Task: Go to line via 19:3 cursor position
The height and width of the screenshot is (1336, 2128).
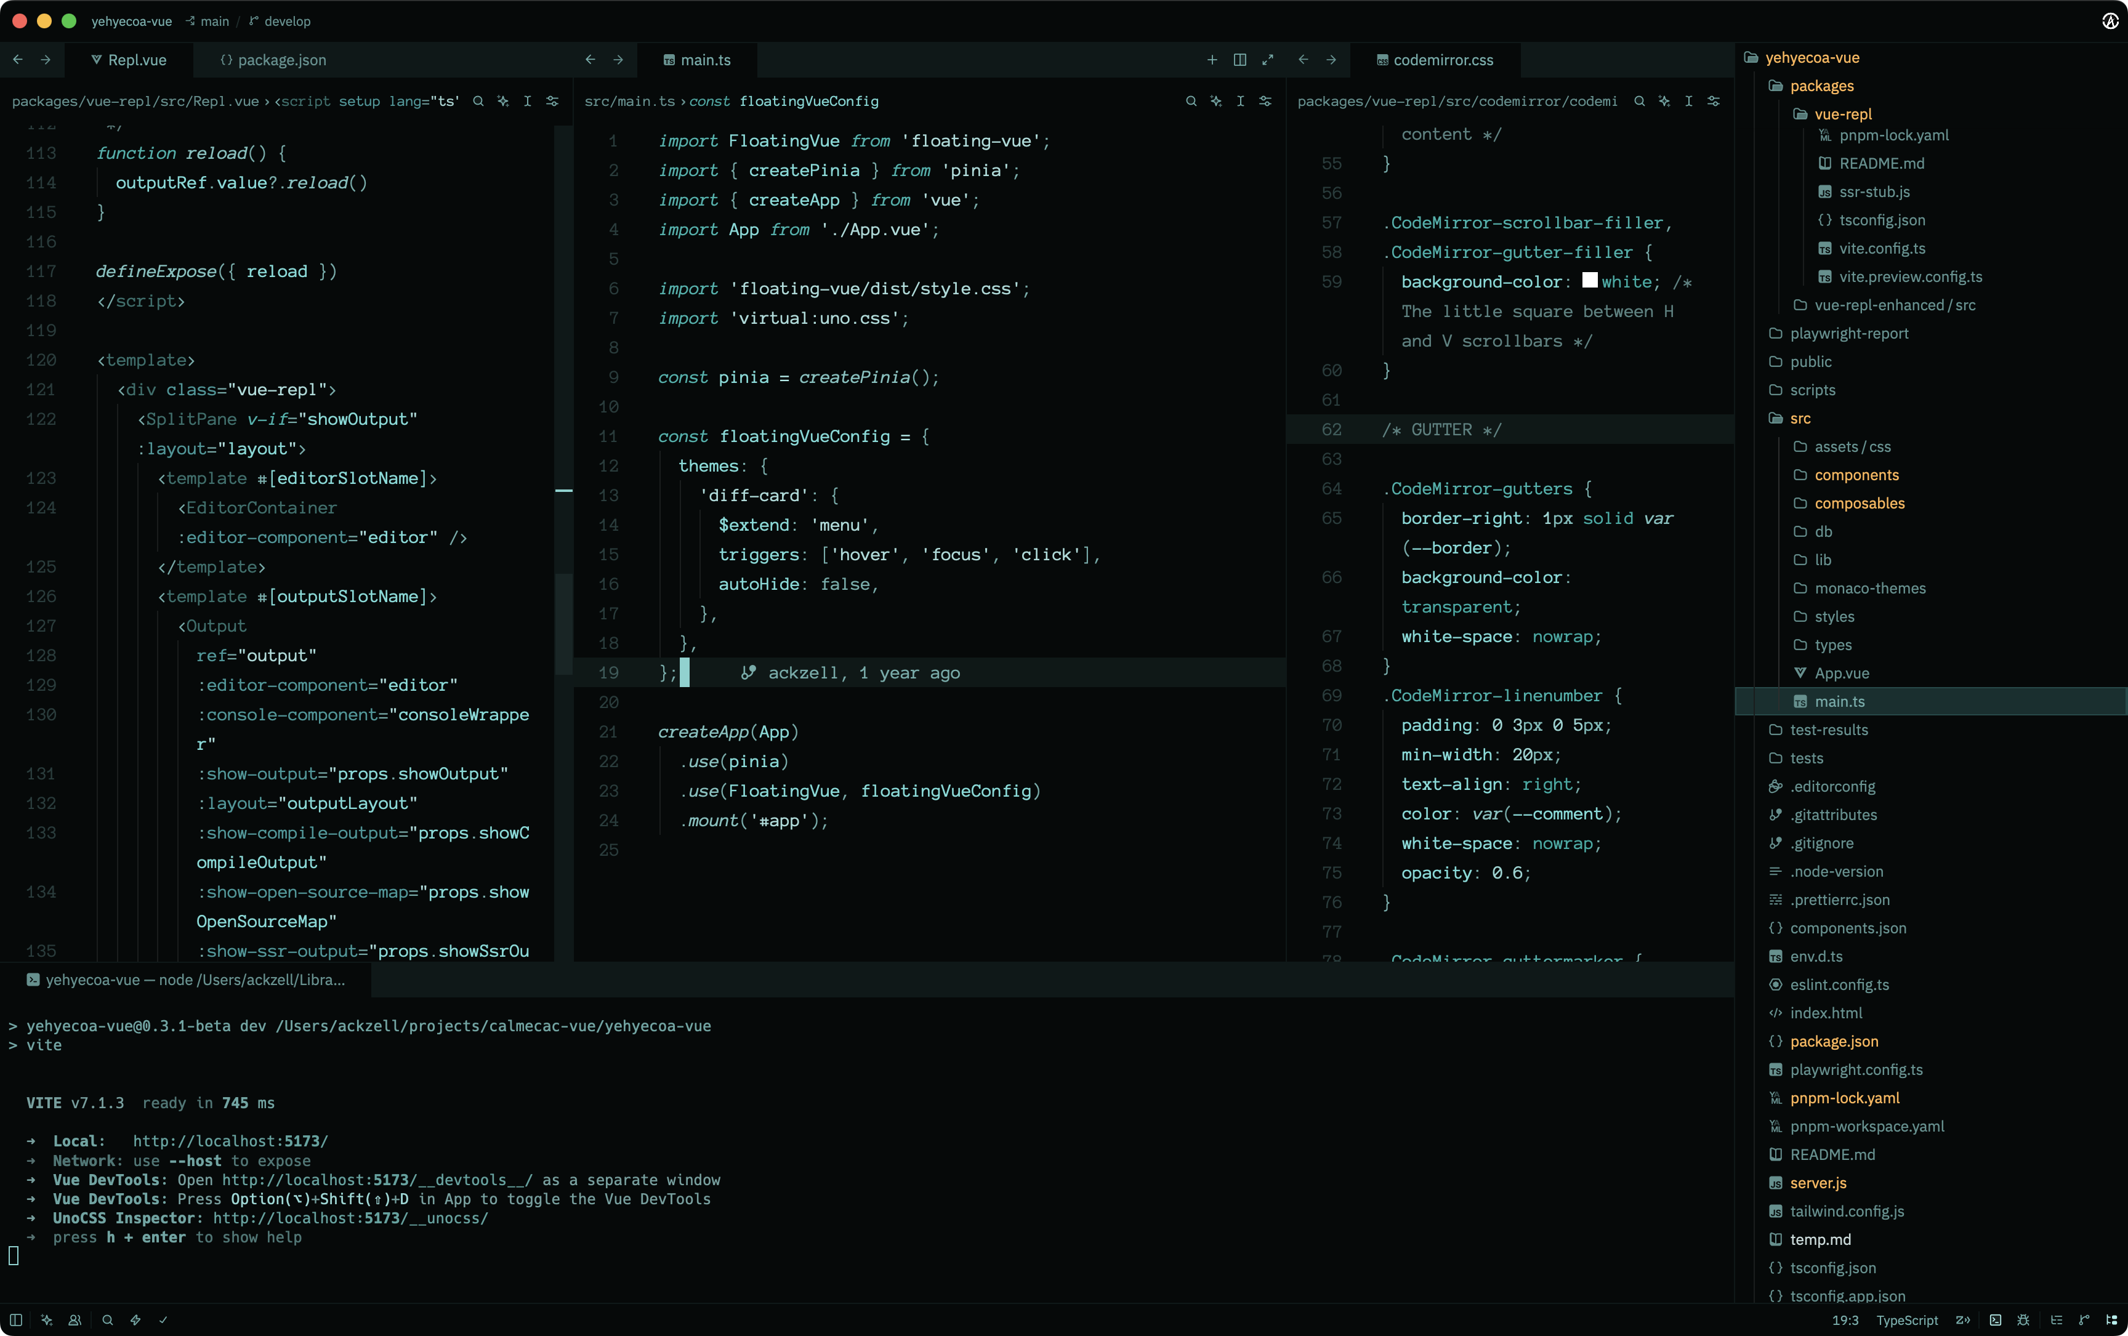Action: tap(1844, 1319)
